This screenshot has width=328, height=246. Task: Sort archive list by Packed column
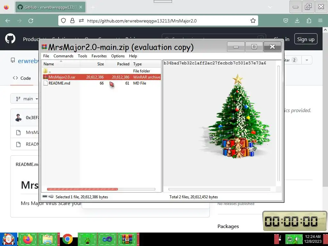tap(119, 64)
